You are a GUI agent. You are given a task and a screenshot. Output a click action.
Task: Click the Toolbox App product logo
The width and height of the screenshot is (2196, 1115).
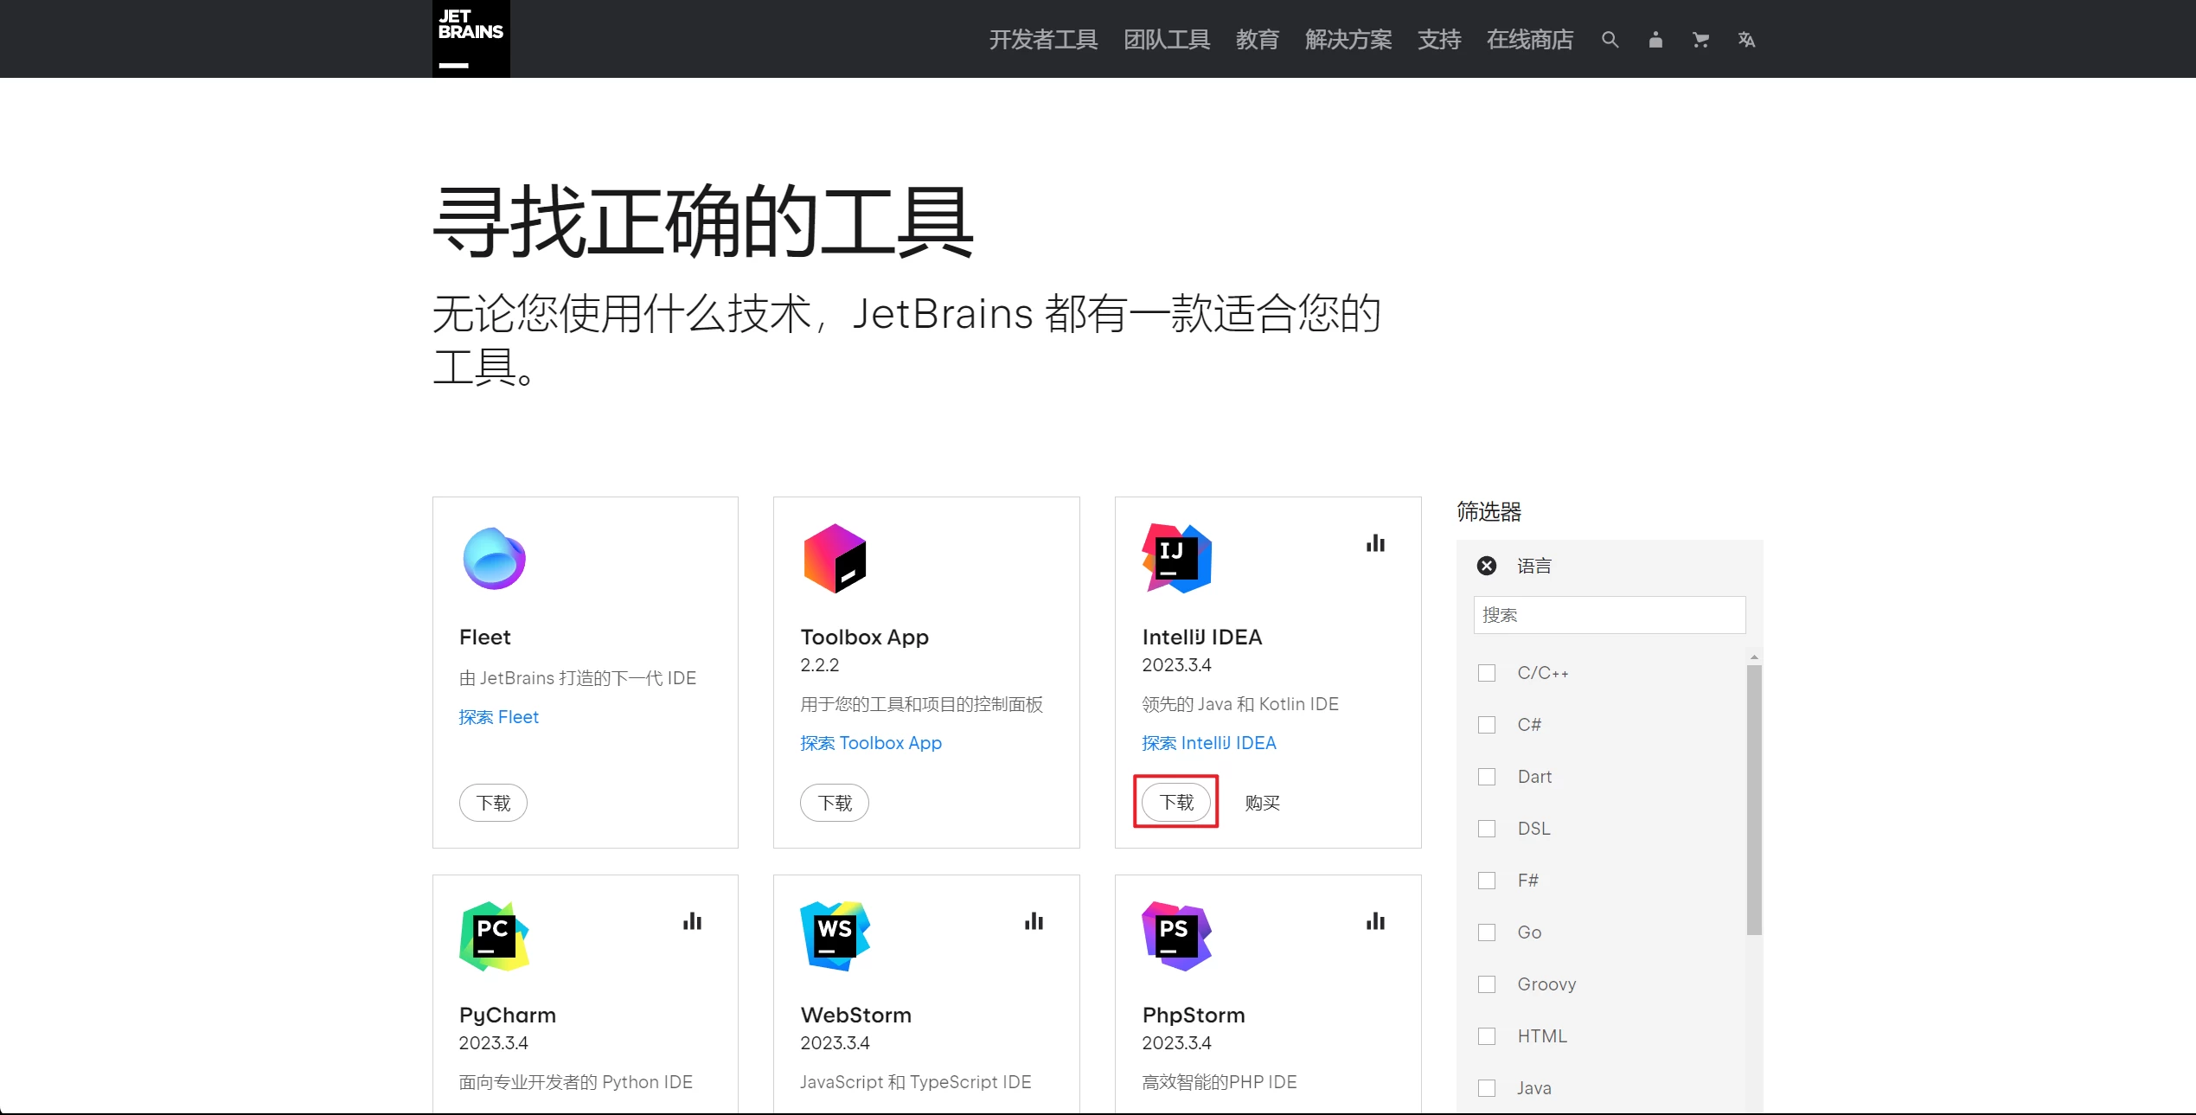(x=835, y=559)
